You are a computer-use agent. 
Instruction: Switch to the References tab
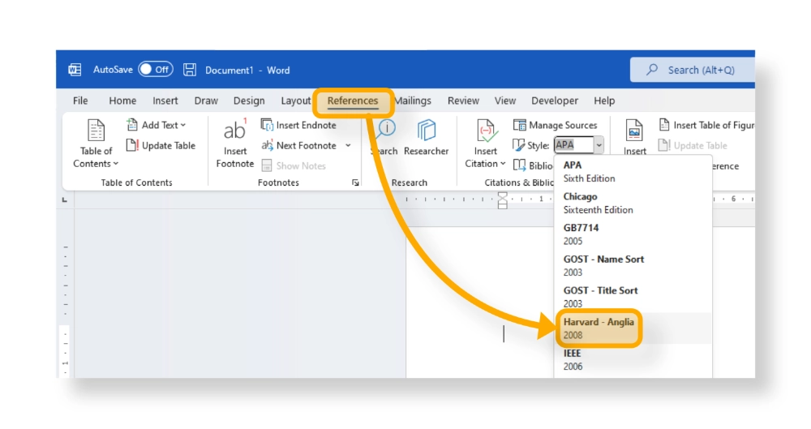[x=353, y=101]
